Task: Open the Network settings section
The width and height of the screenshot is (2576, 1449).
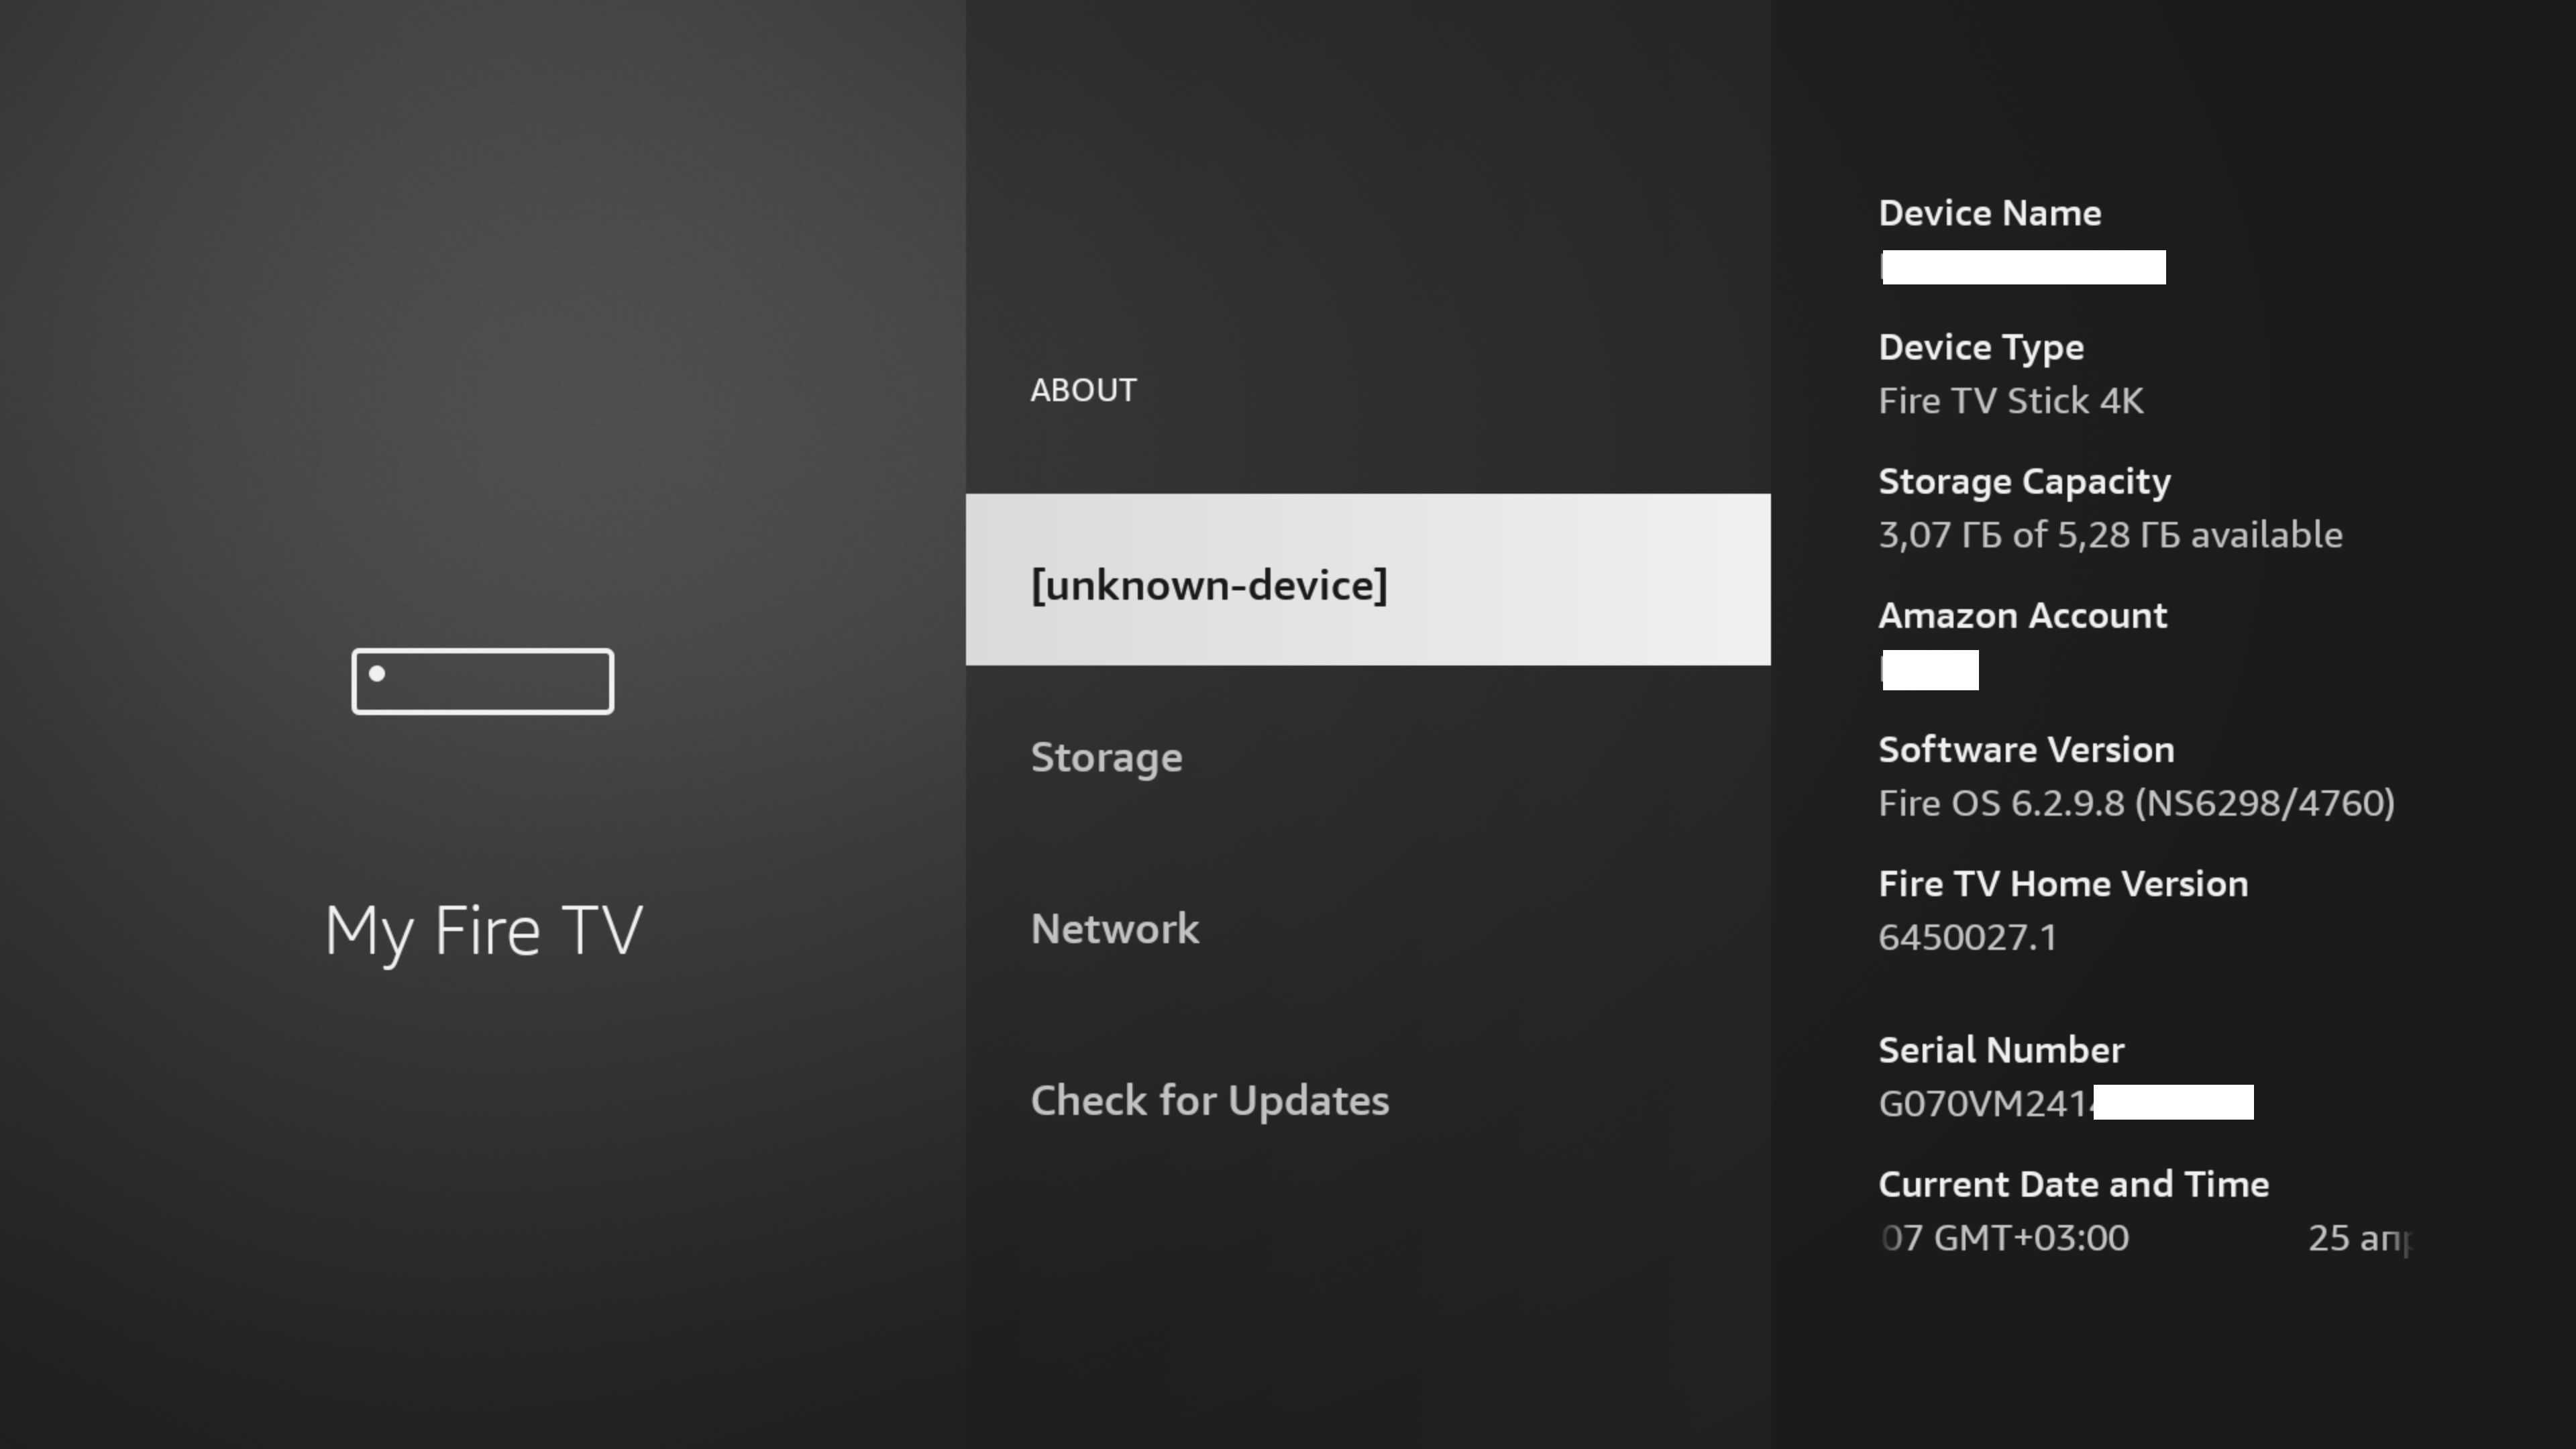Action: [x=1115, y=927]
